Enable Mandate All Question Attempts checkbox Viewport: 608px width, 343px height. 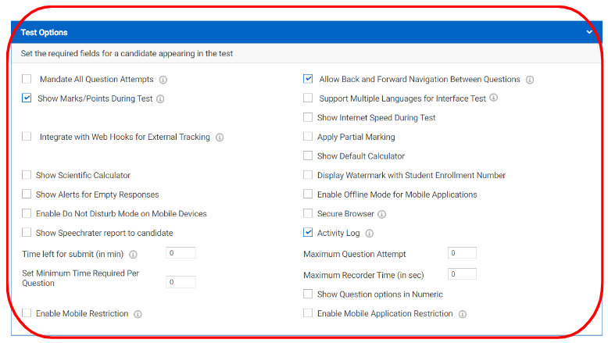point(27,79)
